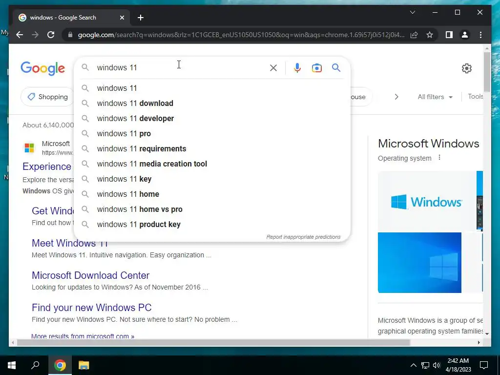Go back using Chrome's back arrow
The image size is (500, 375).
(x=20, y=35)
